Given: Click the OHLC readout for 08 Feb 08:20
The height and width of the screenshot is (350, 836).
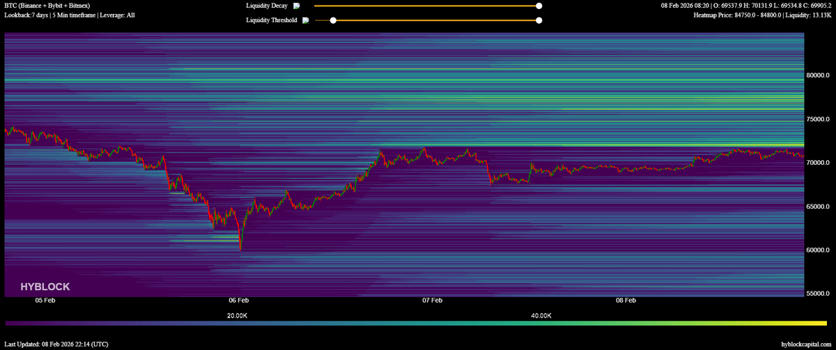Looking at the screenshot, I should pyautogui.click(x=745, y=6).
